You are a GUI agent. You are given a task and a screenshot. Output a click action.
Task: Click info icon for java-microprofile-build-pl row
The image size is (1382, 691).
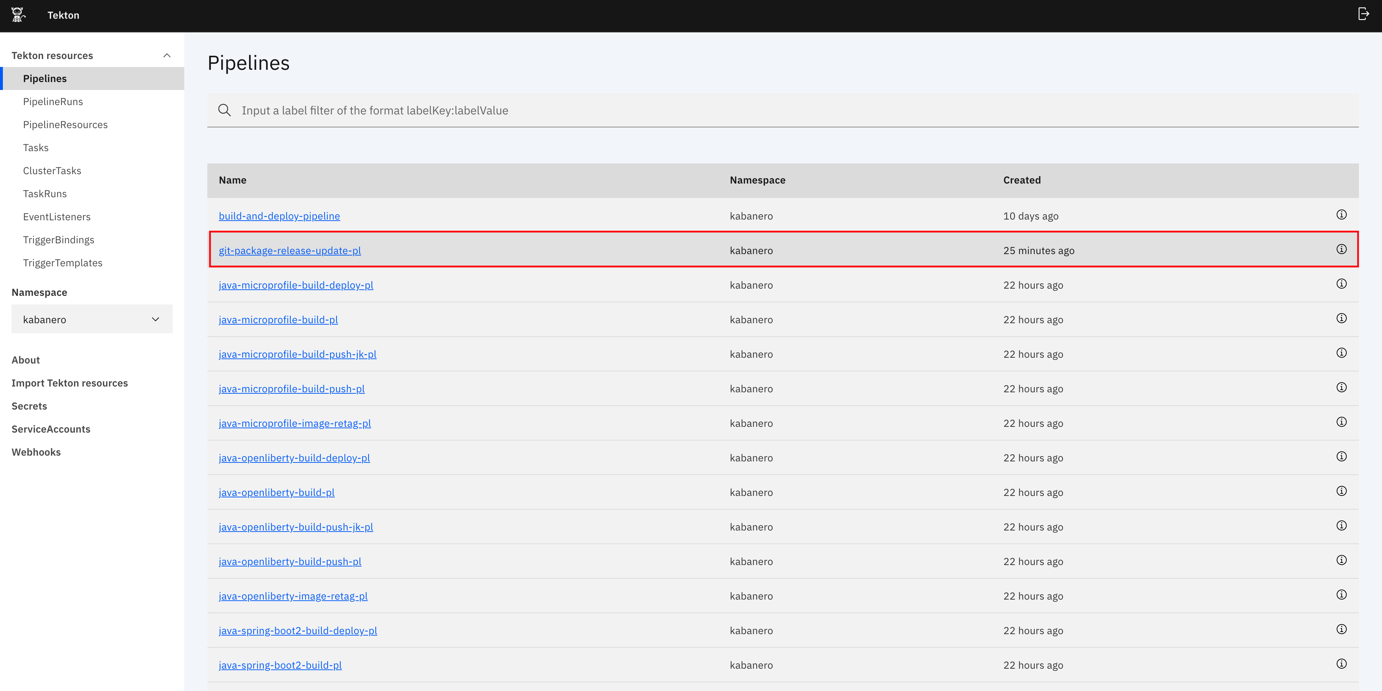pos(1341,318)
